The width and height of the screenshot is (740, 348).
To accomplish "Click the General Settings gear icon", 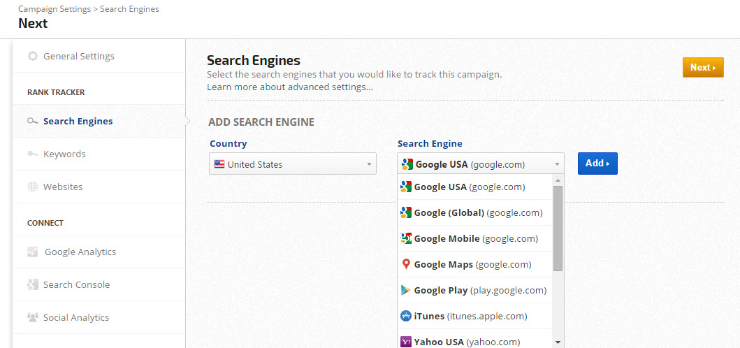I will (32, 56).
